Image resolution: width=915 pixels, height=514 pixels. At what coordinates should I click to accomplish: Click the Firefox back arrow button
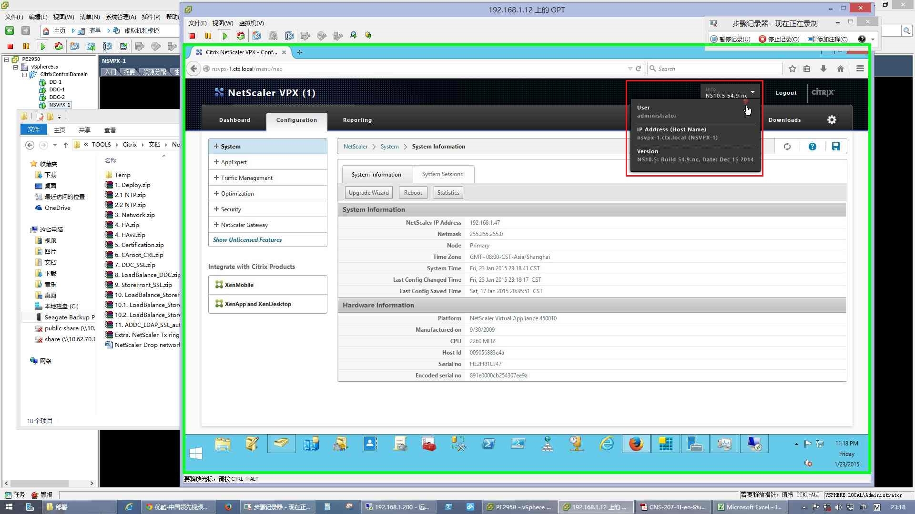(193, 69)
